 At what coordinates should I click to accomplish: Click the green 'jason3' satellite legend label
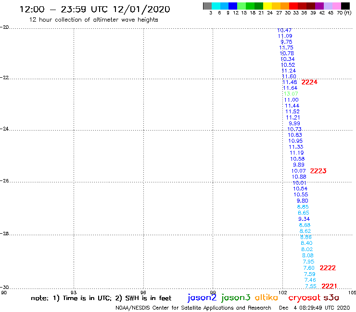236,298
